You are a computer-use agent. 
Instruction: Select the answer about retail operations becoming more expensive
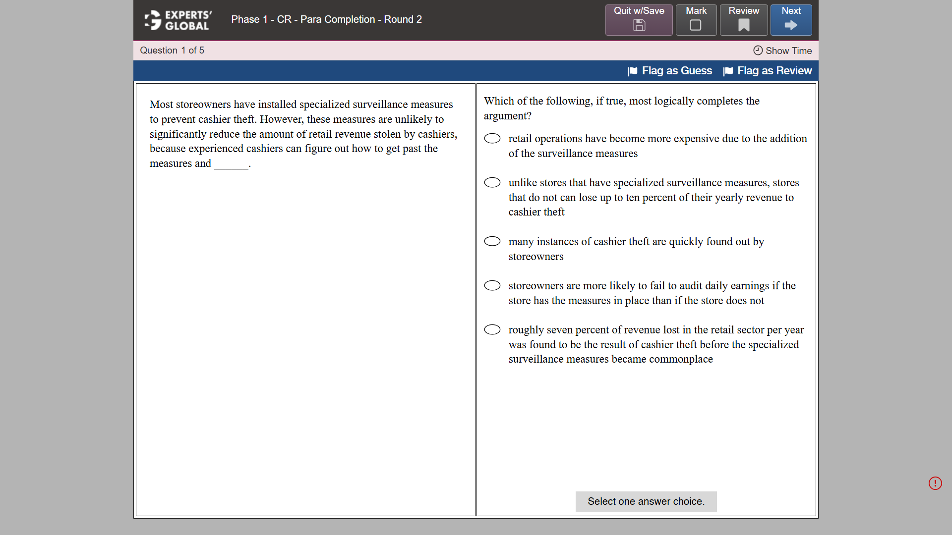pos(492,138)
